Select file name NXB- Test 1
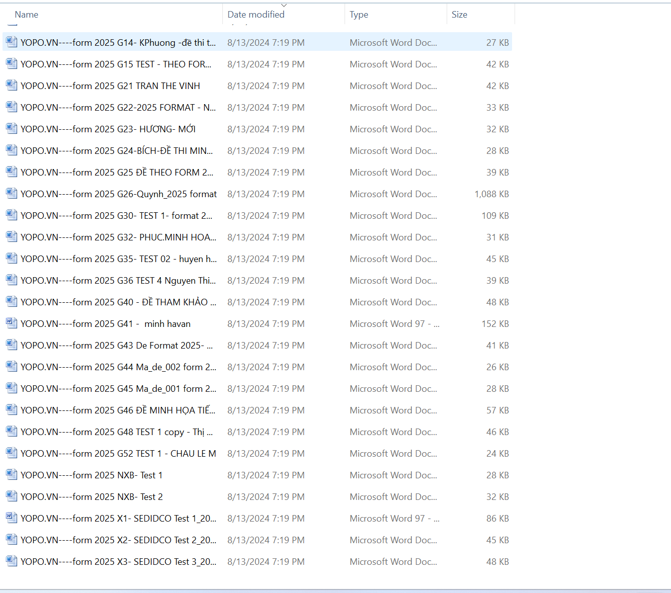 click(x=92, y=475)
